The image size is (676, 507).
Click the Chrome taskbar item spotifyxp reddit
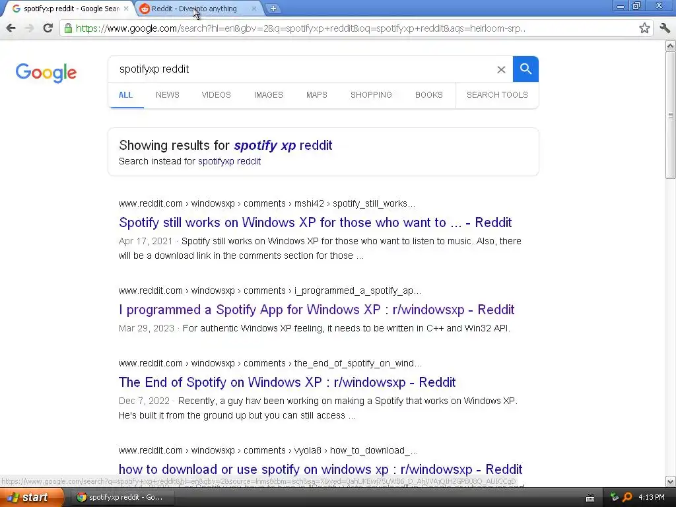coord(122,497)
